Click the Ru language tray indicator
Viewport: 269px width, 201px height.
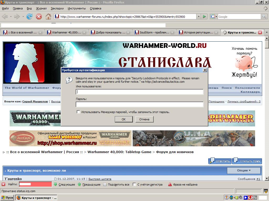255,198
